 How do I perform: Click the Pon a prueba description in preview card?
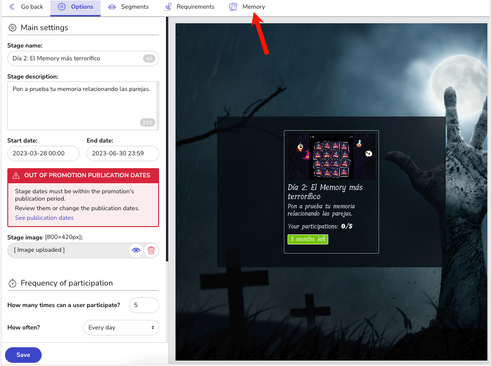[321, 210]
